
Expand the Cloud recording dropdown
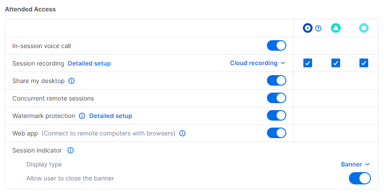point(257,63)
